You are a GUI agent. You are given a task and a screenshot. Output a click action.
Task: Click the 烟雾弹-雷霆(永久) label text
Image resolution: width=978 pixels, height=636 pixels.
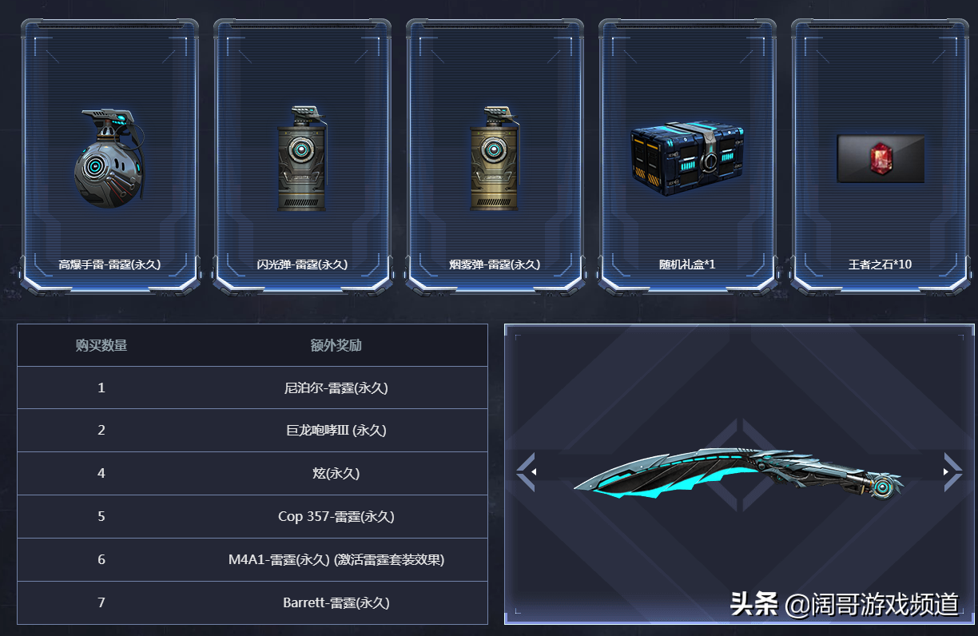pos(495,264)
